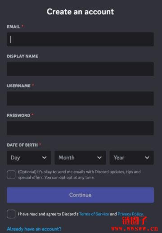
Task: Focus the Email input field
Action: click(x=80, y=39)
